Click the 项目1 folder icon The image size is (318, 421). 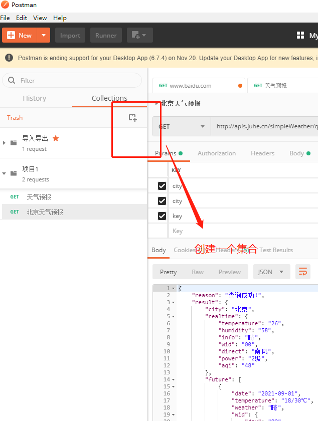click(14, 173)
